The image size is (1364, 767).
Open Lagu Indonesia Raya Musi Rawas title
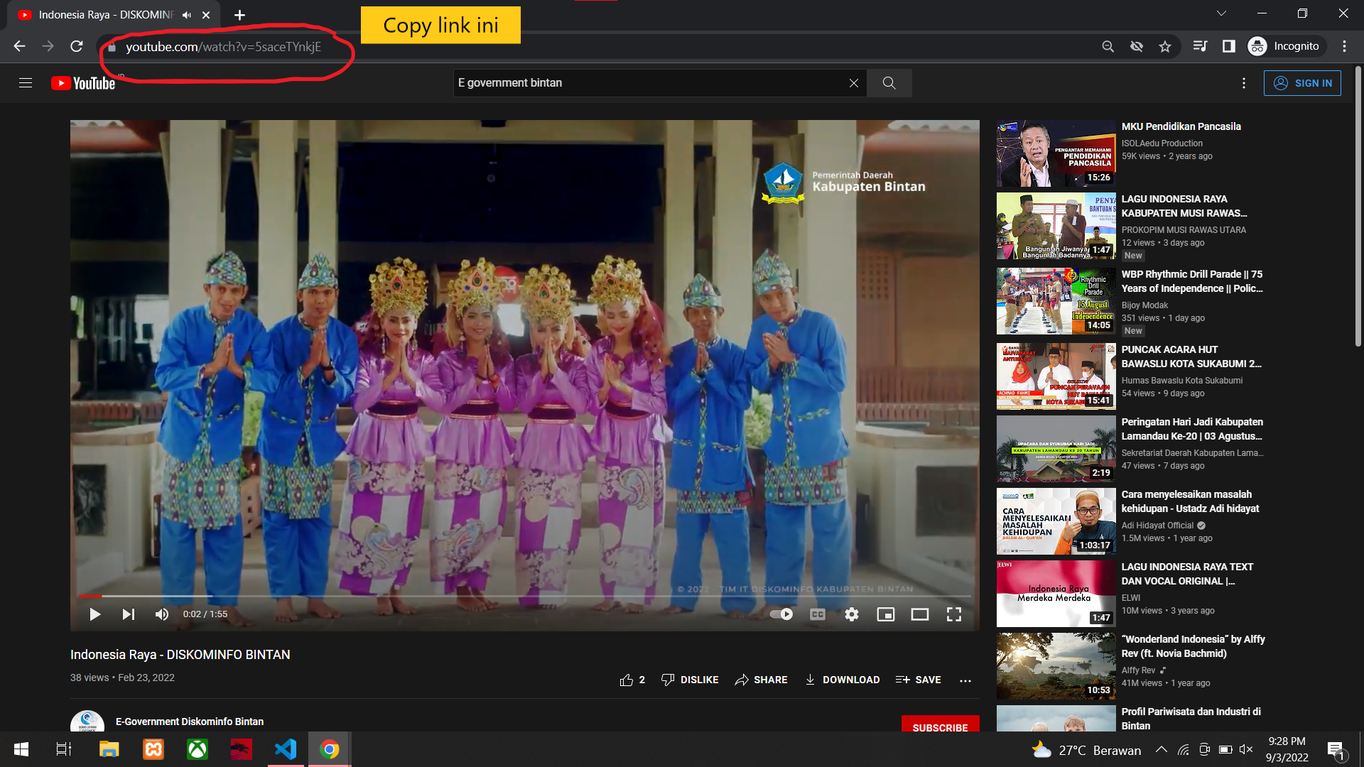click(1184, 206)
